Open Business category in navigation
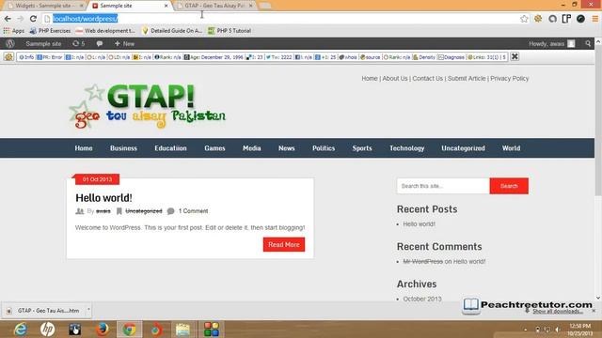 click(x=123, y=148)
